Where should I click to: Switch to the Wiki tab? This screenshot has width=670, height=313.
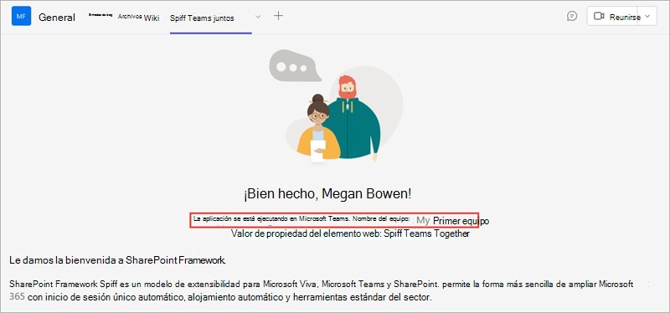(152, 18)
